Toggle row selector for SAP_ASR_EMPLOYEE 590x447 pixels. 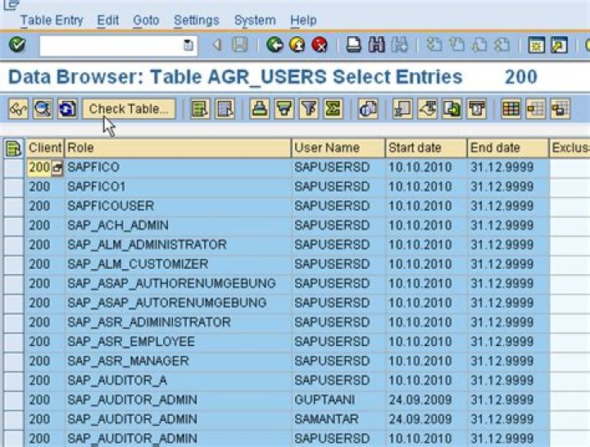point(14,342)
